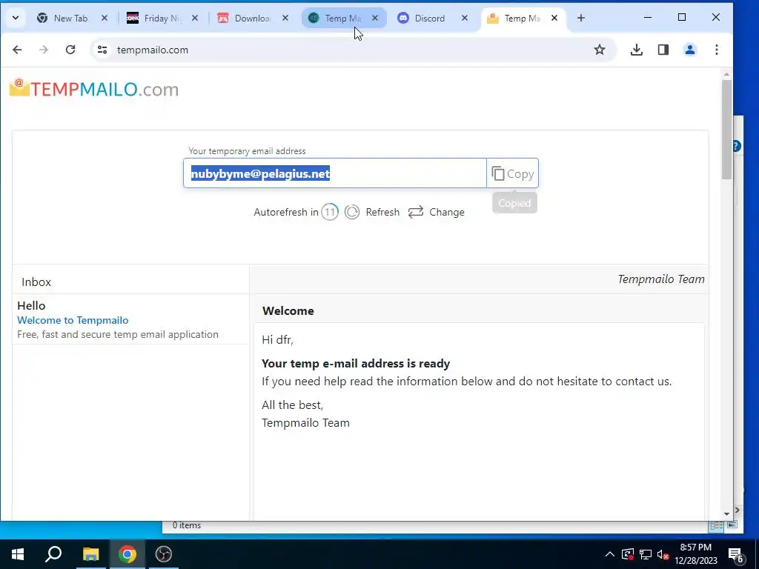The height and width of the screenshot is (569, 759).
Task: Close the active Tempmailo tab
Action: pos(554,19)
